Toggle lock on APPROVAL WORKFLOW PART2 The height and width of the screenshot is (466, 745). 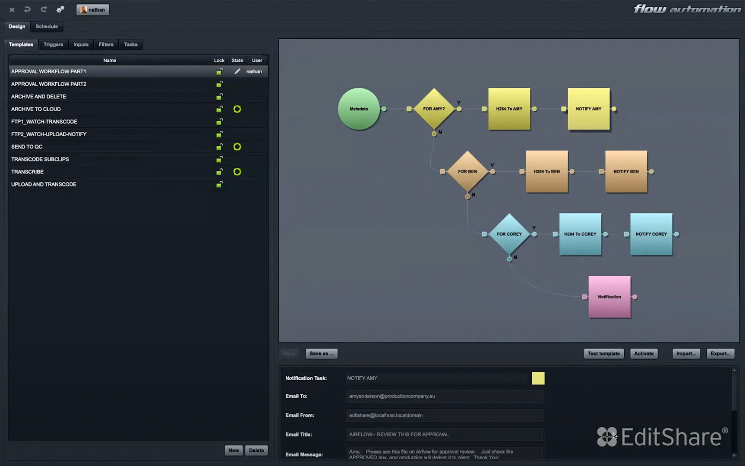219,84
